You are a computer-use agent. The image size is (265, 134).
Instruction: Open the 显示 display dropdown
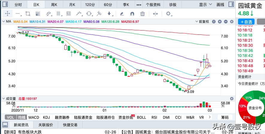205,4
